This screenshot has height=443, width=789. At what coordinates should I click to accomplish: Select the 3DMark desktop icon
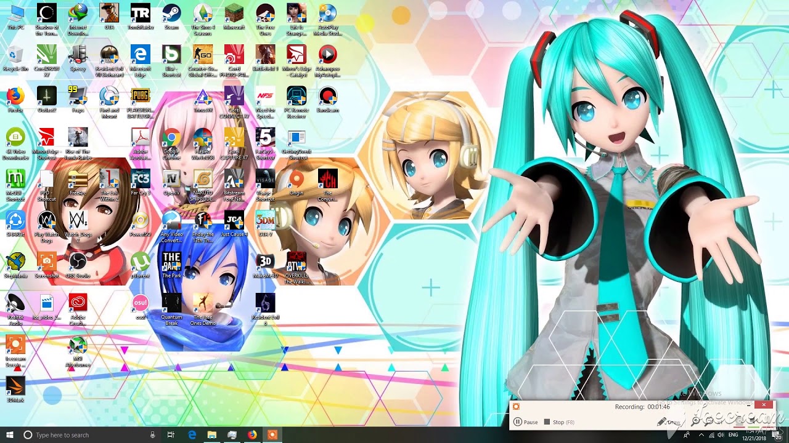click(x=15, y=389)
